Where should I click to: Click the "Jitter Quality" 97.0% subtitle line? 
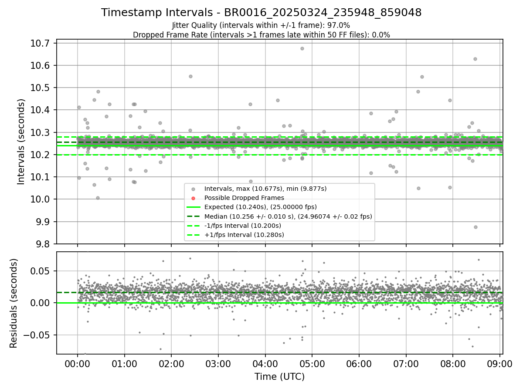pos(261,25)
